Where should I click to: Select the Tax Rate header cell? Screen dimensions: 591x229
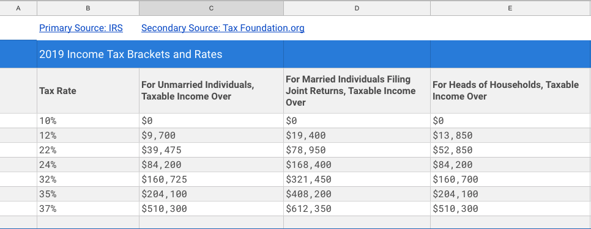(x=88, y=90)
